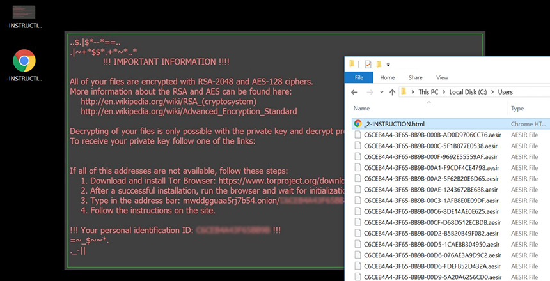550x281 pixels.
Task: Switch to the View ribbon tab
Action: (x=442, y=77)
